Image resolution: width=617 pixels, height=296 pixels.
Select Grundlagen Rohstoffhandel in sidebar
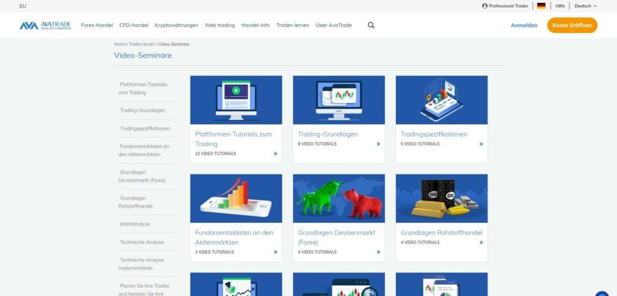pyautogui.click(x=136, y=202)
